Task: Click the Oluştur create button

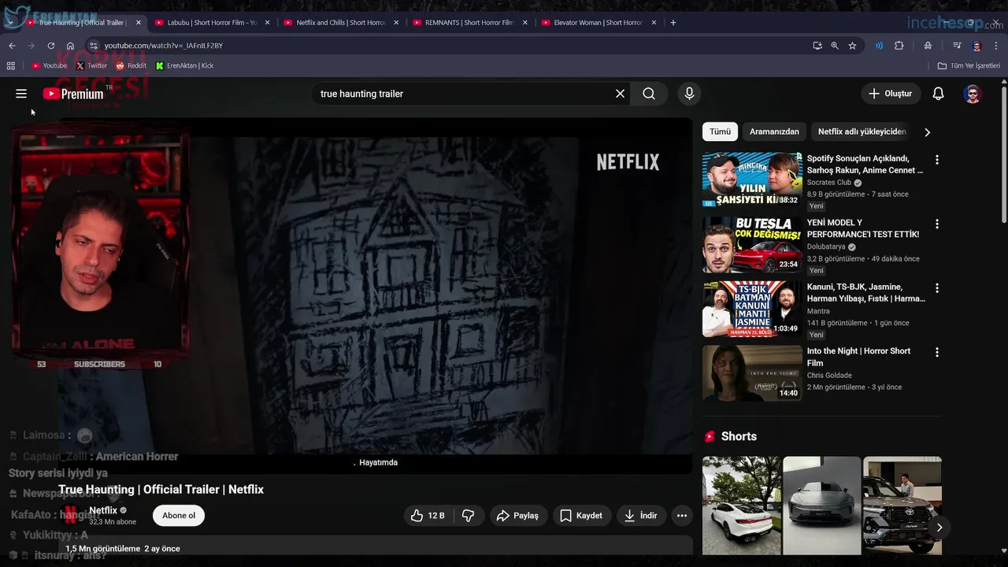Action: tap(891, 94)
